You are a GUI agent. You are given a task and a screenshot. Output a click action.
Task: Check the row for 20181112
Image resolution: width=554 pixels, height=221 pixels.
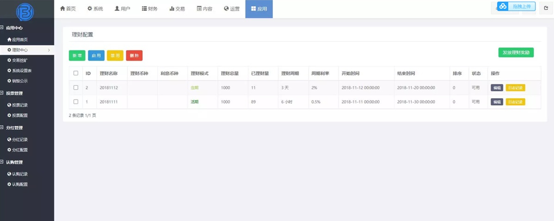point(76,87)
